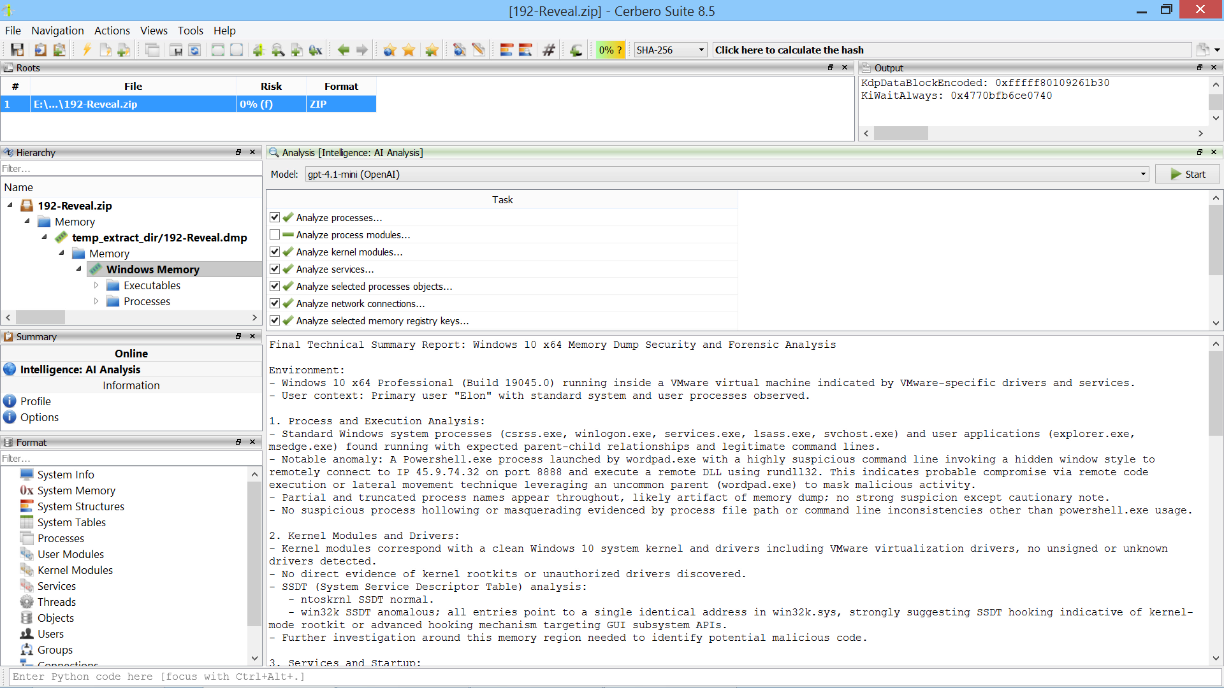Viewport: 1224px width, 688px height.
Task: Click the save floppy disk toolbar icon
Action: [x=17, y=50]
